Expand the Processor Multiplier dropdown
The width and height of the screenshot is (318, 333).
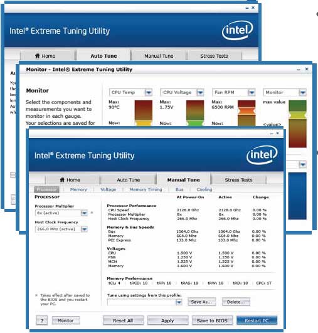[x=84, y=213]
